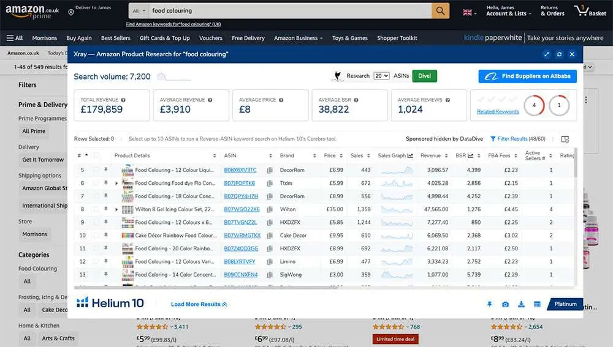Open ASIN link B07JFQPTK6
This screenshot has width=613, height=347.
tap(239, 183)
